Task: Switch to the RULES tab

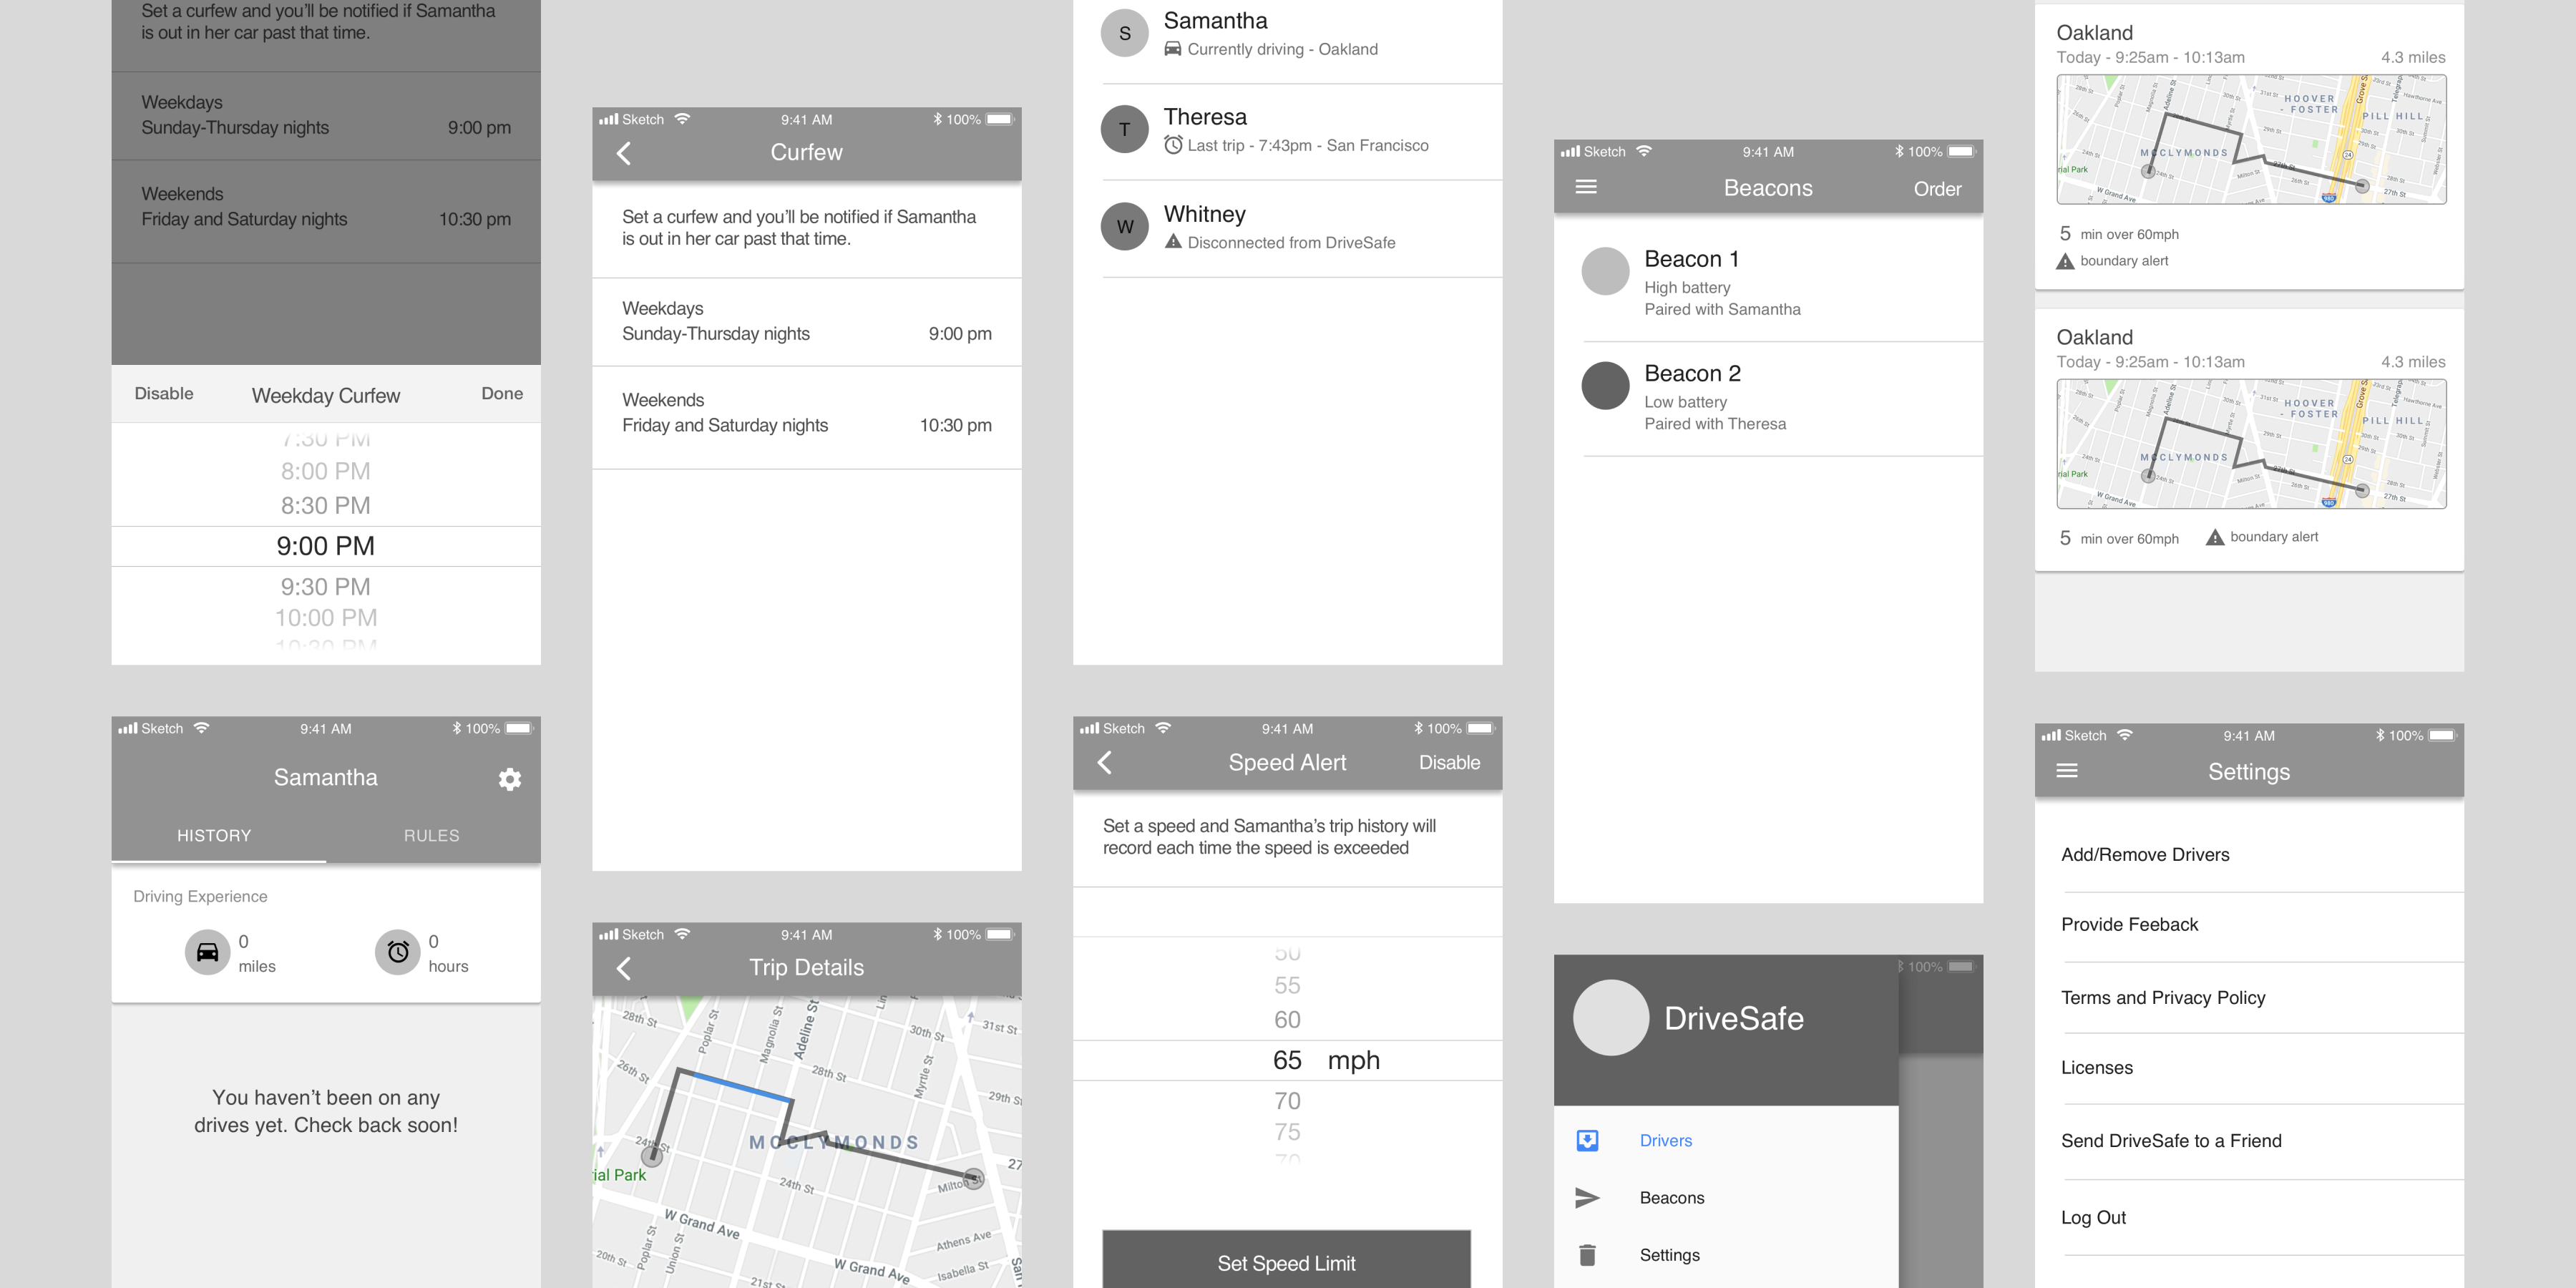Action: click(x=432, y=836)
